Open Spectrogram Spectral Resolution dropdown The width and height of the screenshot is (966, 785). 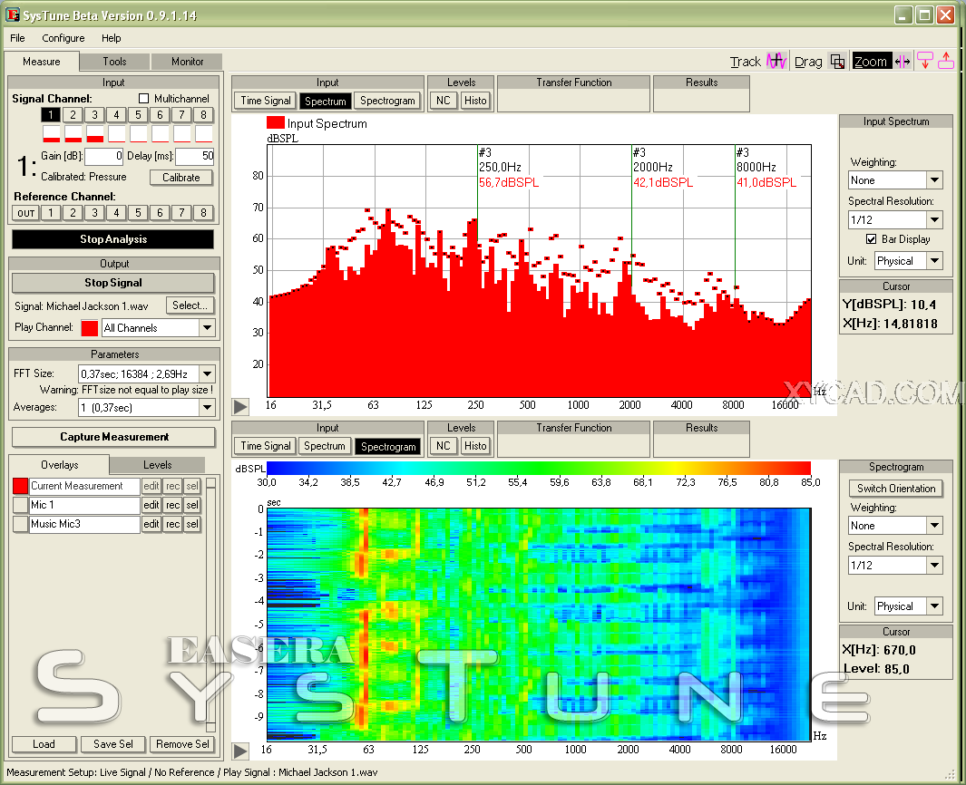click(x=934, y=565)
